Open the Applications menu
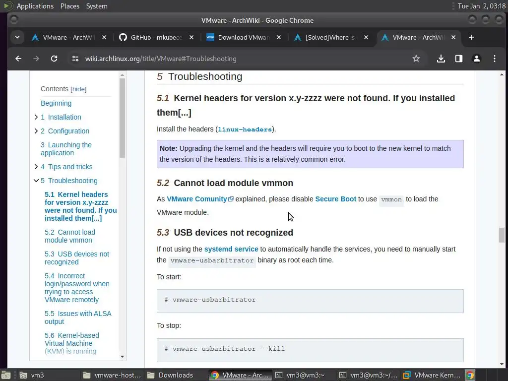508x381 pixels. 35,6
